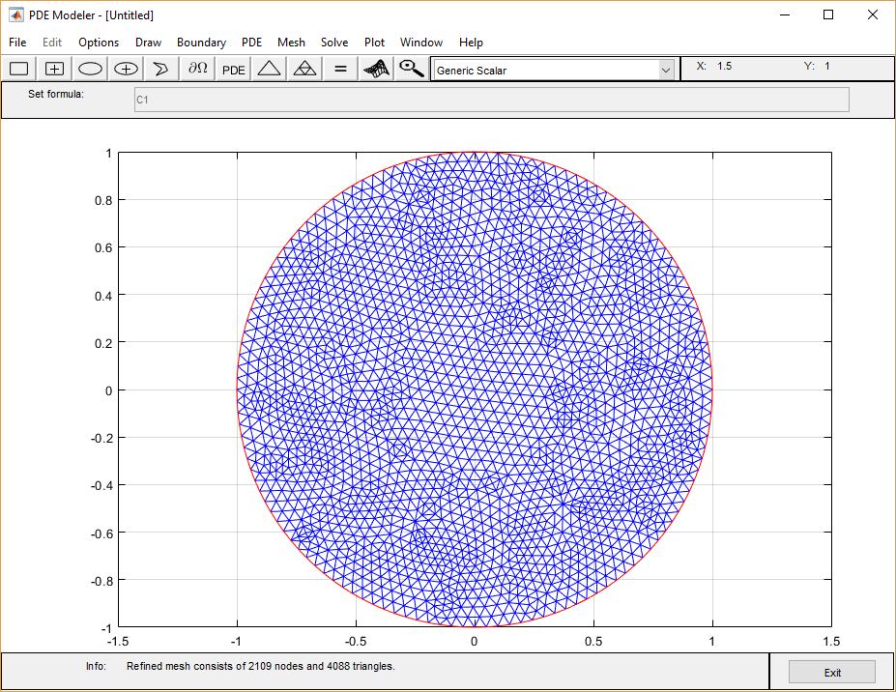This screenshot has width=896, height=692.
Task: Click the dropdown arrow of application mode
Action: pyautogui.click(x=666, y=71)
